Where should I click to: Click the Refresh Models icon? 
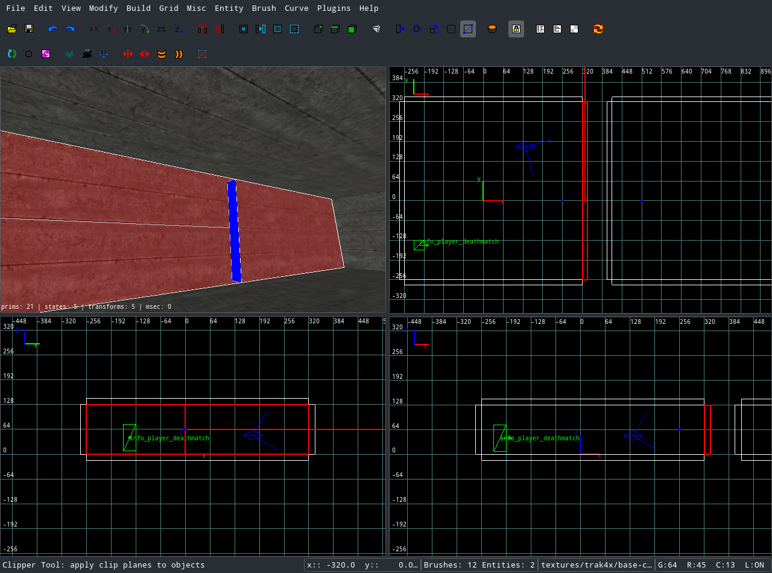pos(598,29)
